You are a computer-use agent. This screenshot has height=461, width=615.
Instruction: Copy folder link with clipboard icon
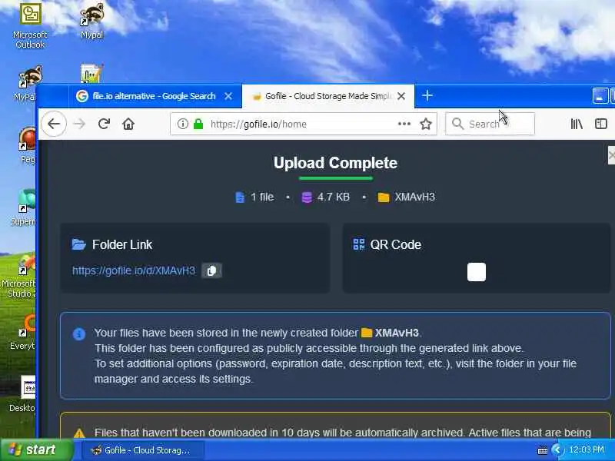point(211,271)
